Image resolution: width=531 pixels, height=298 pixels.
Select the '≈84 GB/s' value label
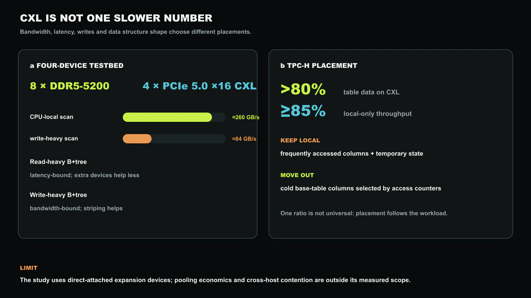click(x=244, y=139)
